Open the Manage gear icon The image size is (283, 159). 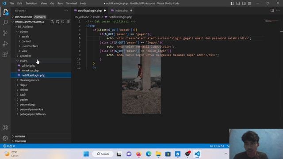pos(5,138)
